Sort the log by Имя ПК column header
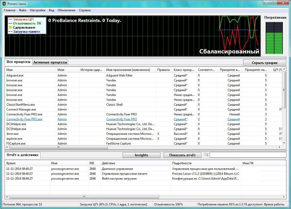Viewport: 291px width, 209px height. click(263, 163)
